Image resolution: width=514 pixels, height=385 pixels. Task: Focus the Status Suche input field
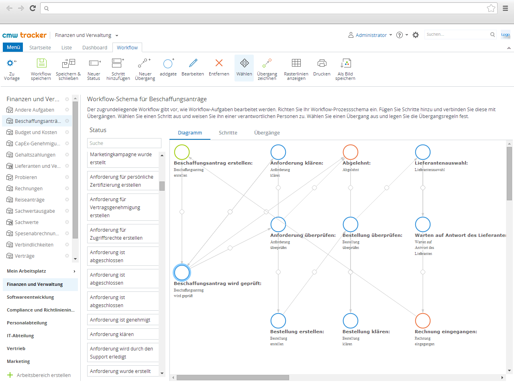(124, 143)
